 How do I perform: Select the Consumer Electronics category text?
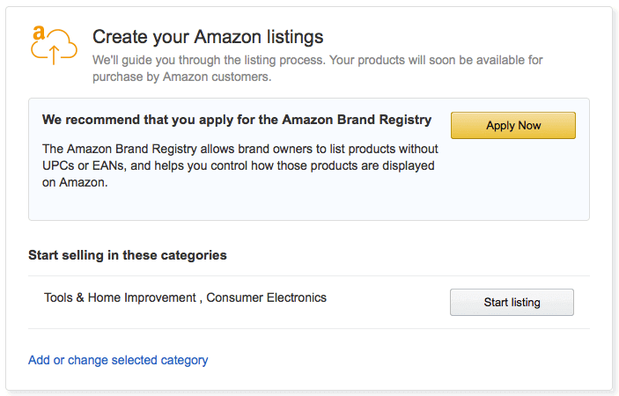pos(267,297)
